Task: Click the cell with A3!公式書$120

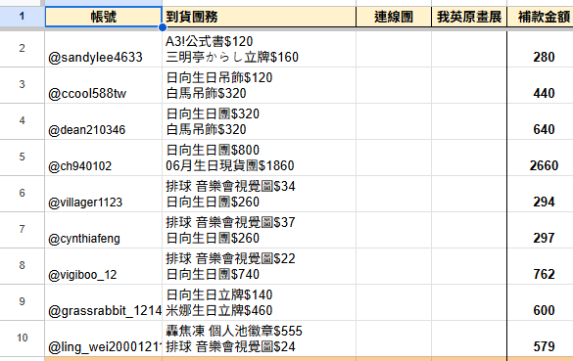Action: [259, 49]
